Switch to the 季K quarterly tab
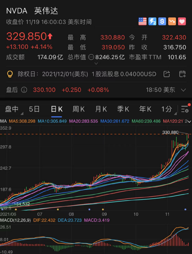The width and height of the screenshot is (192, 254). pyautogui.click(x=123, y=109)
